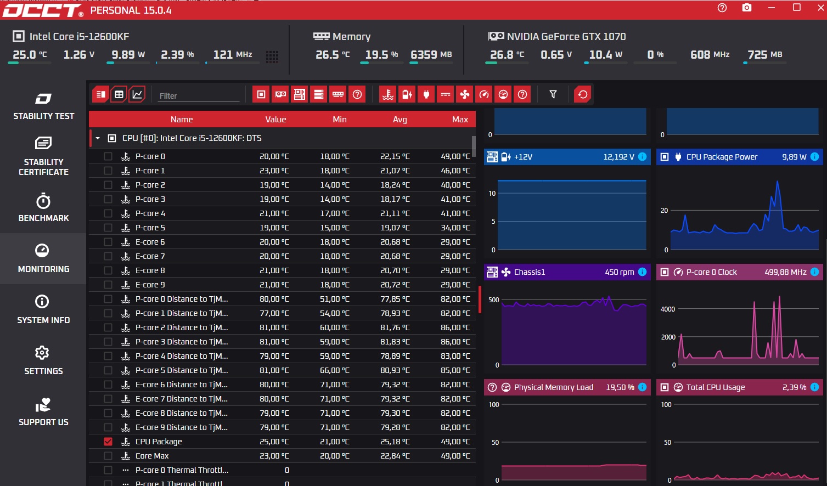Toggle the storage hardware filter icon
The image size is (827, 486).
(319, 94)
